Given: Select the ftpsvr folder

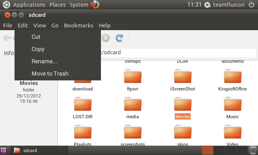Looking at the screenshot, I should click(133, 80).
